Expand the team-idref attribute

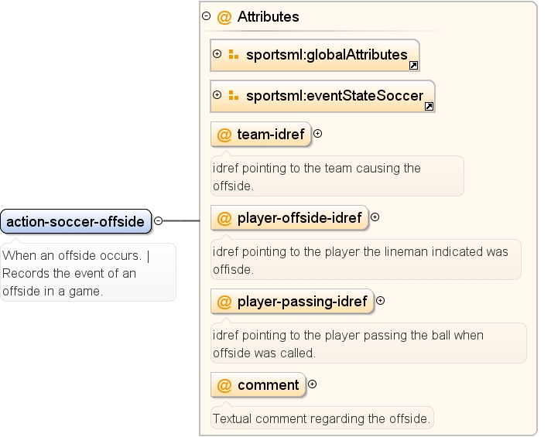coord(317,134)
